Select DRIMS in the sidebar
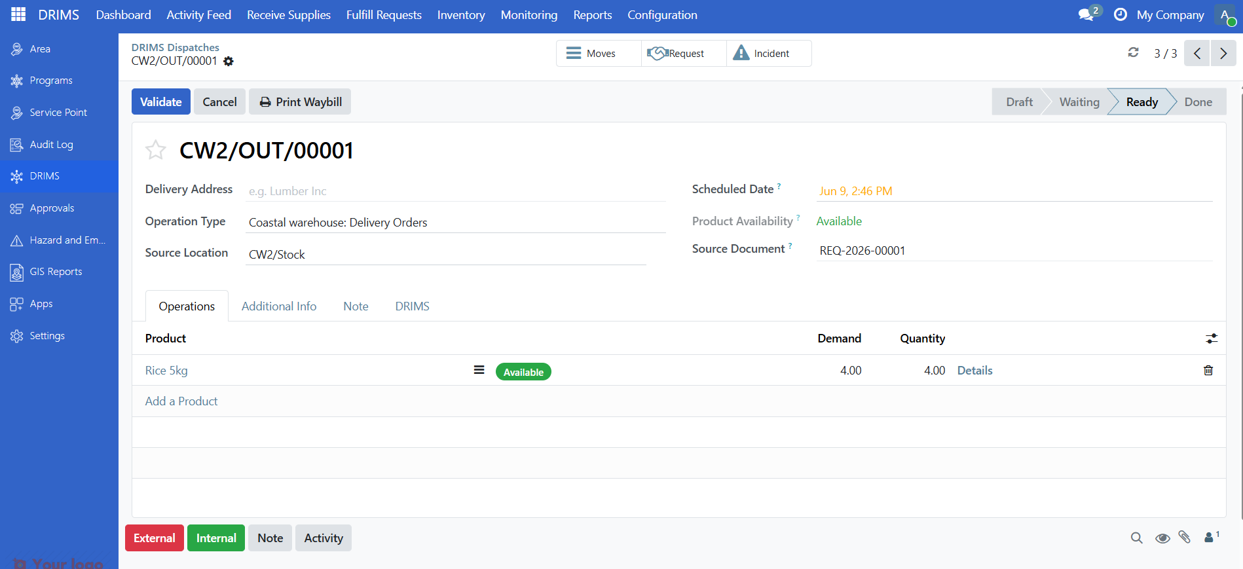The width and height of the screenshot is (1243, 569). click(x=59, y=176)
